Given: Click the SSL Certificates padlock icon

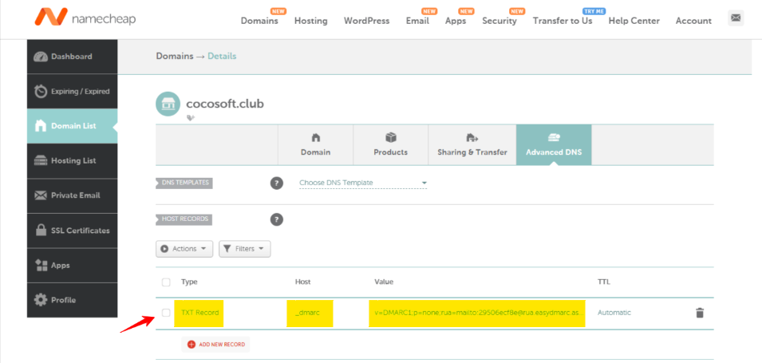Looking at the screenshot, I should pyautogui.click(x=41, y=231).
